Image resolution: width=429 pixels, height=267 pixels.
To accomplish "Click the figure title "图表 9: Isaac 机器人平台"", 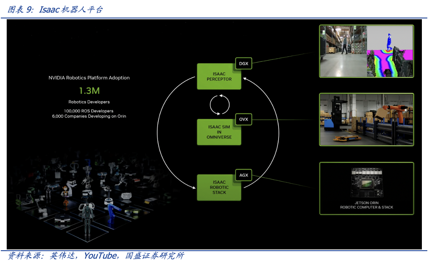I will 55,10.
